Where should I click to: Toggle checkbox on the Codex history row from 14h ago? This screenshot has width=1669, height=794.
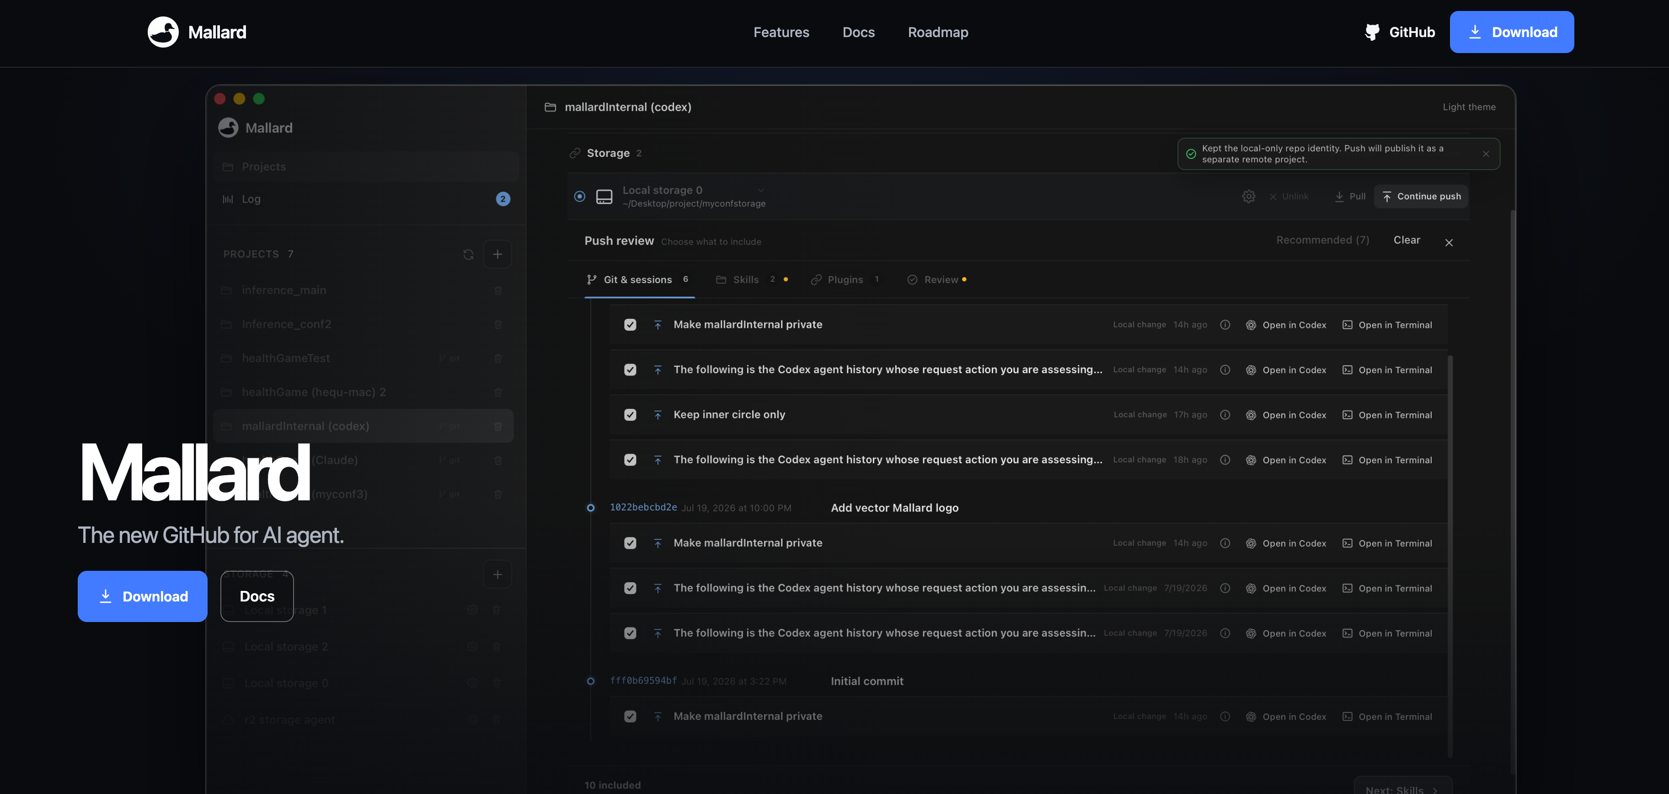(630, 370)
